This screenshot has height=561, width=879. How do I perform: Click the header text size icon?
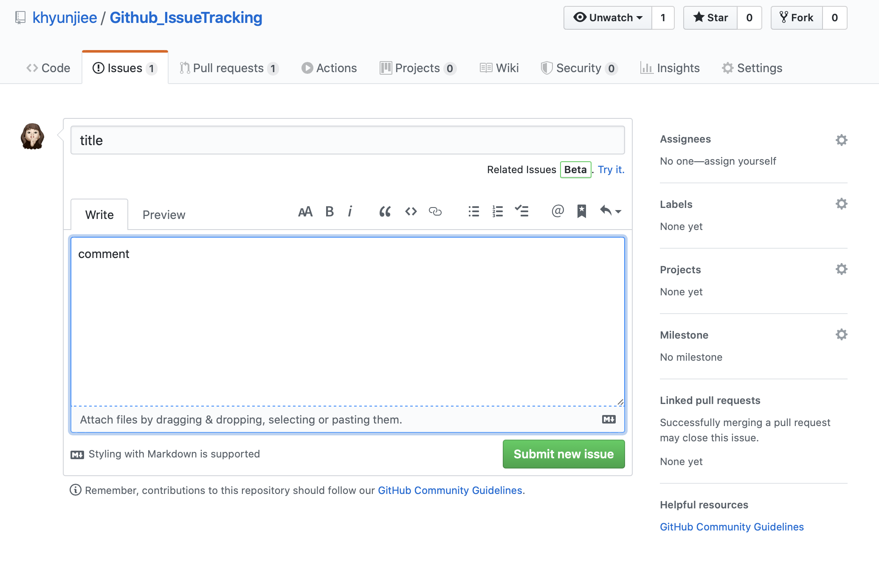click(x=305, y=211)
